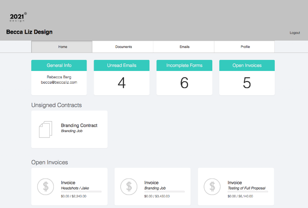308x208 pixels.
Task: Click the 2021 design logo
Action: coord(18,17)
